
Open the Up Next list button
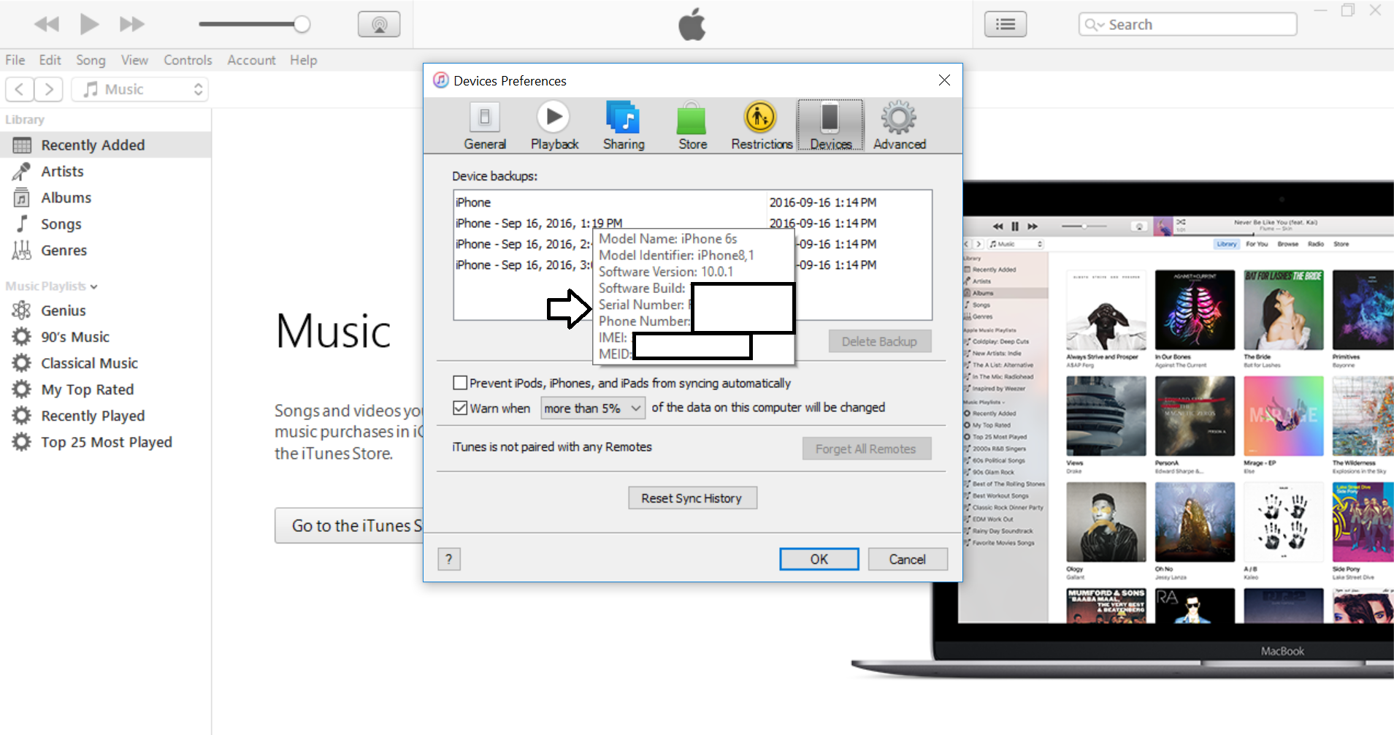(1006, 24)
